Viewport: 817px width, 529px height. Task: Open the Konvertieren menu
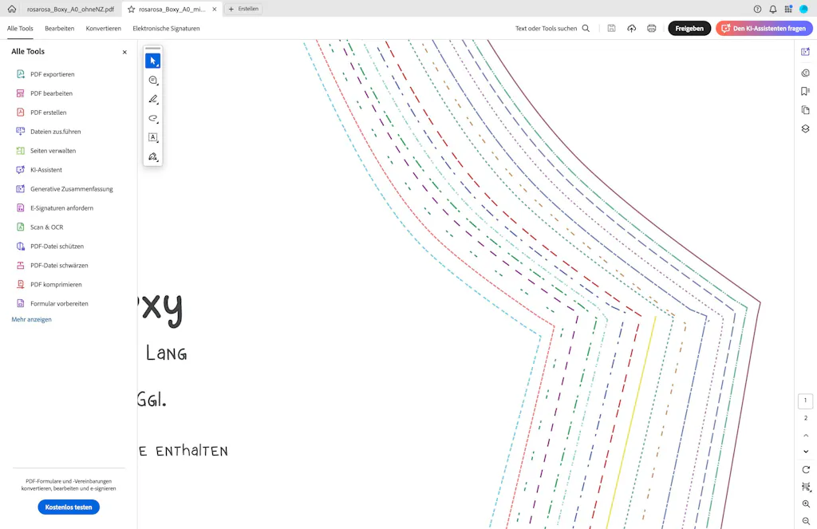click(104, 28)
